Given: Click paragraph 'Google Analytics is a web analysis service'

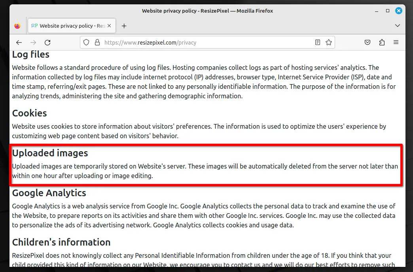Looking at the screenshot, I should 204,216.
